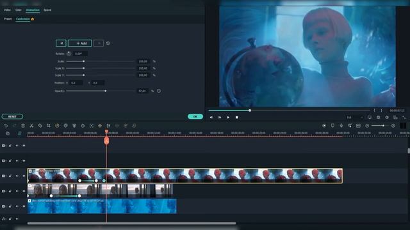This screenshot has width=410, height=230.
Task: Open the Full preview quality dropdown
Action: [x=354, y=118]
